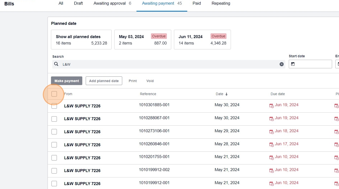
Task: Click the May 28, 2024 date cell
Action: coord(227,144)
